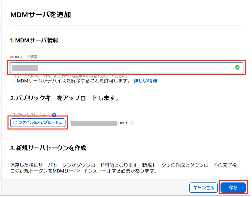Click the upload arrow icon in ファイルをアップロード
Screen dimensions: 252x197
click(15, 123)
